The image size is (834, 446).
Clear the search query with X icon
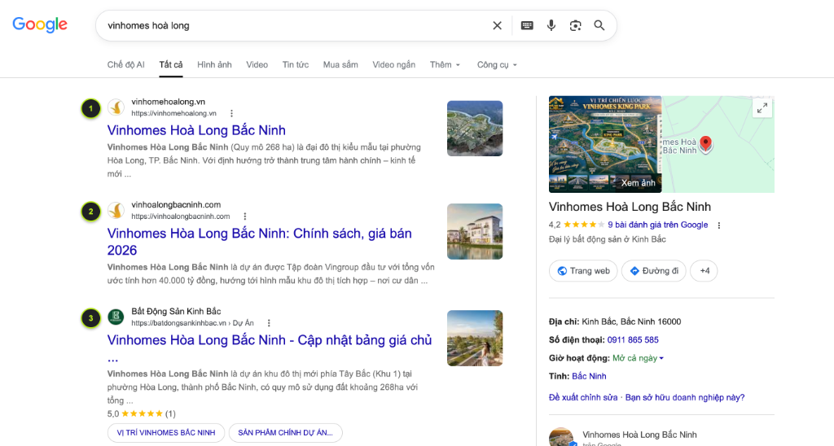click(497, 25)
